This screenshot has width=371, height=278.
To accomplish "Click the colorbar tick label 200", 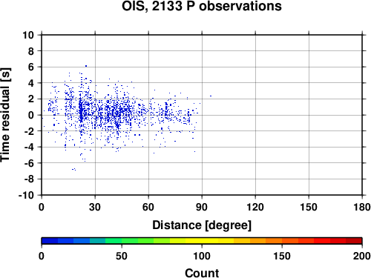I will pos(362,256).
